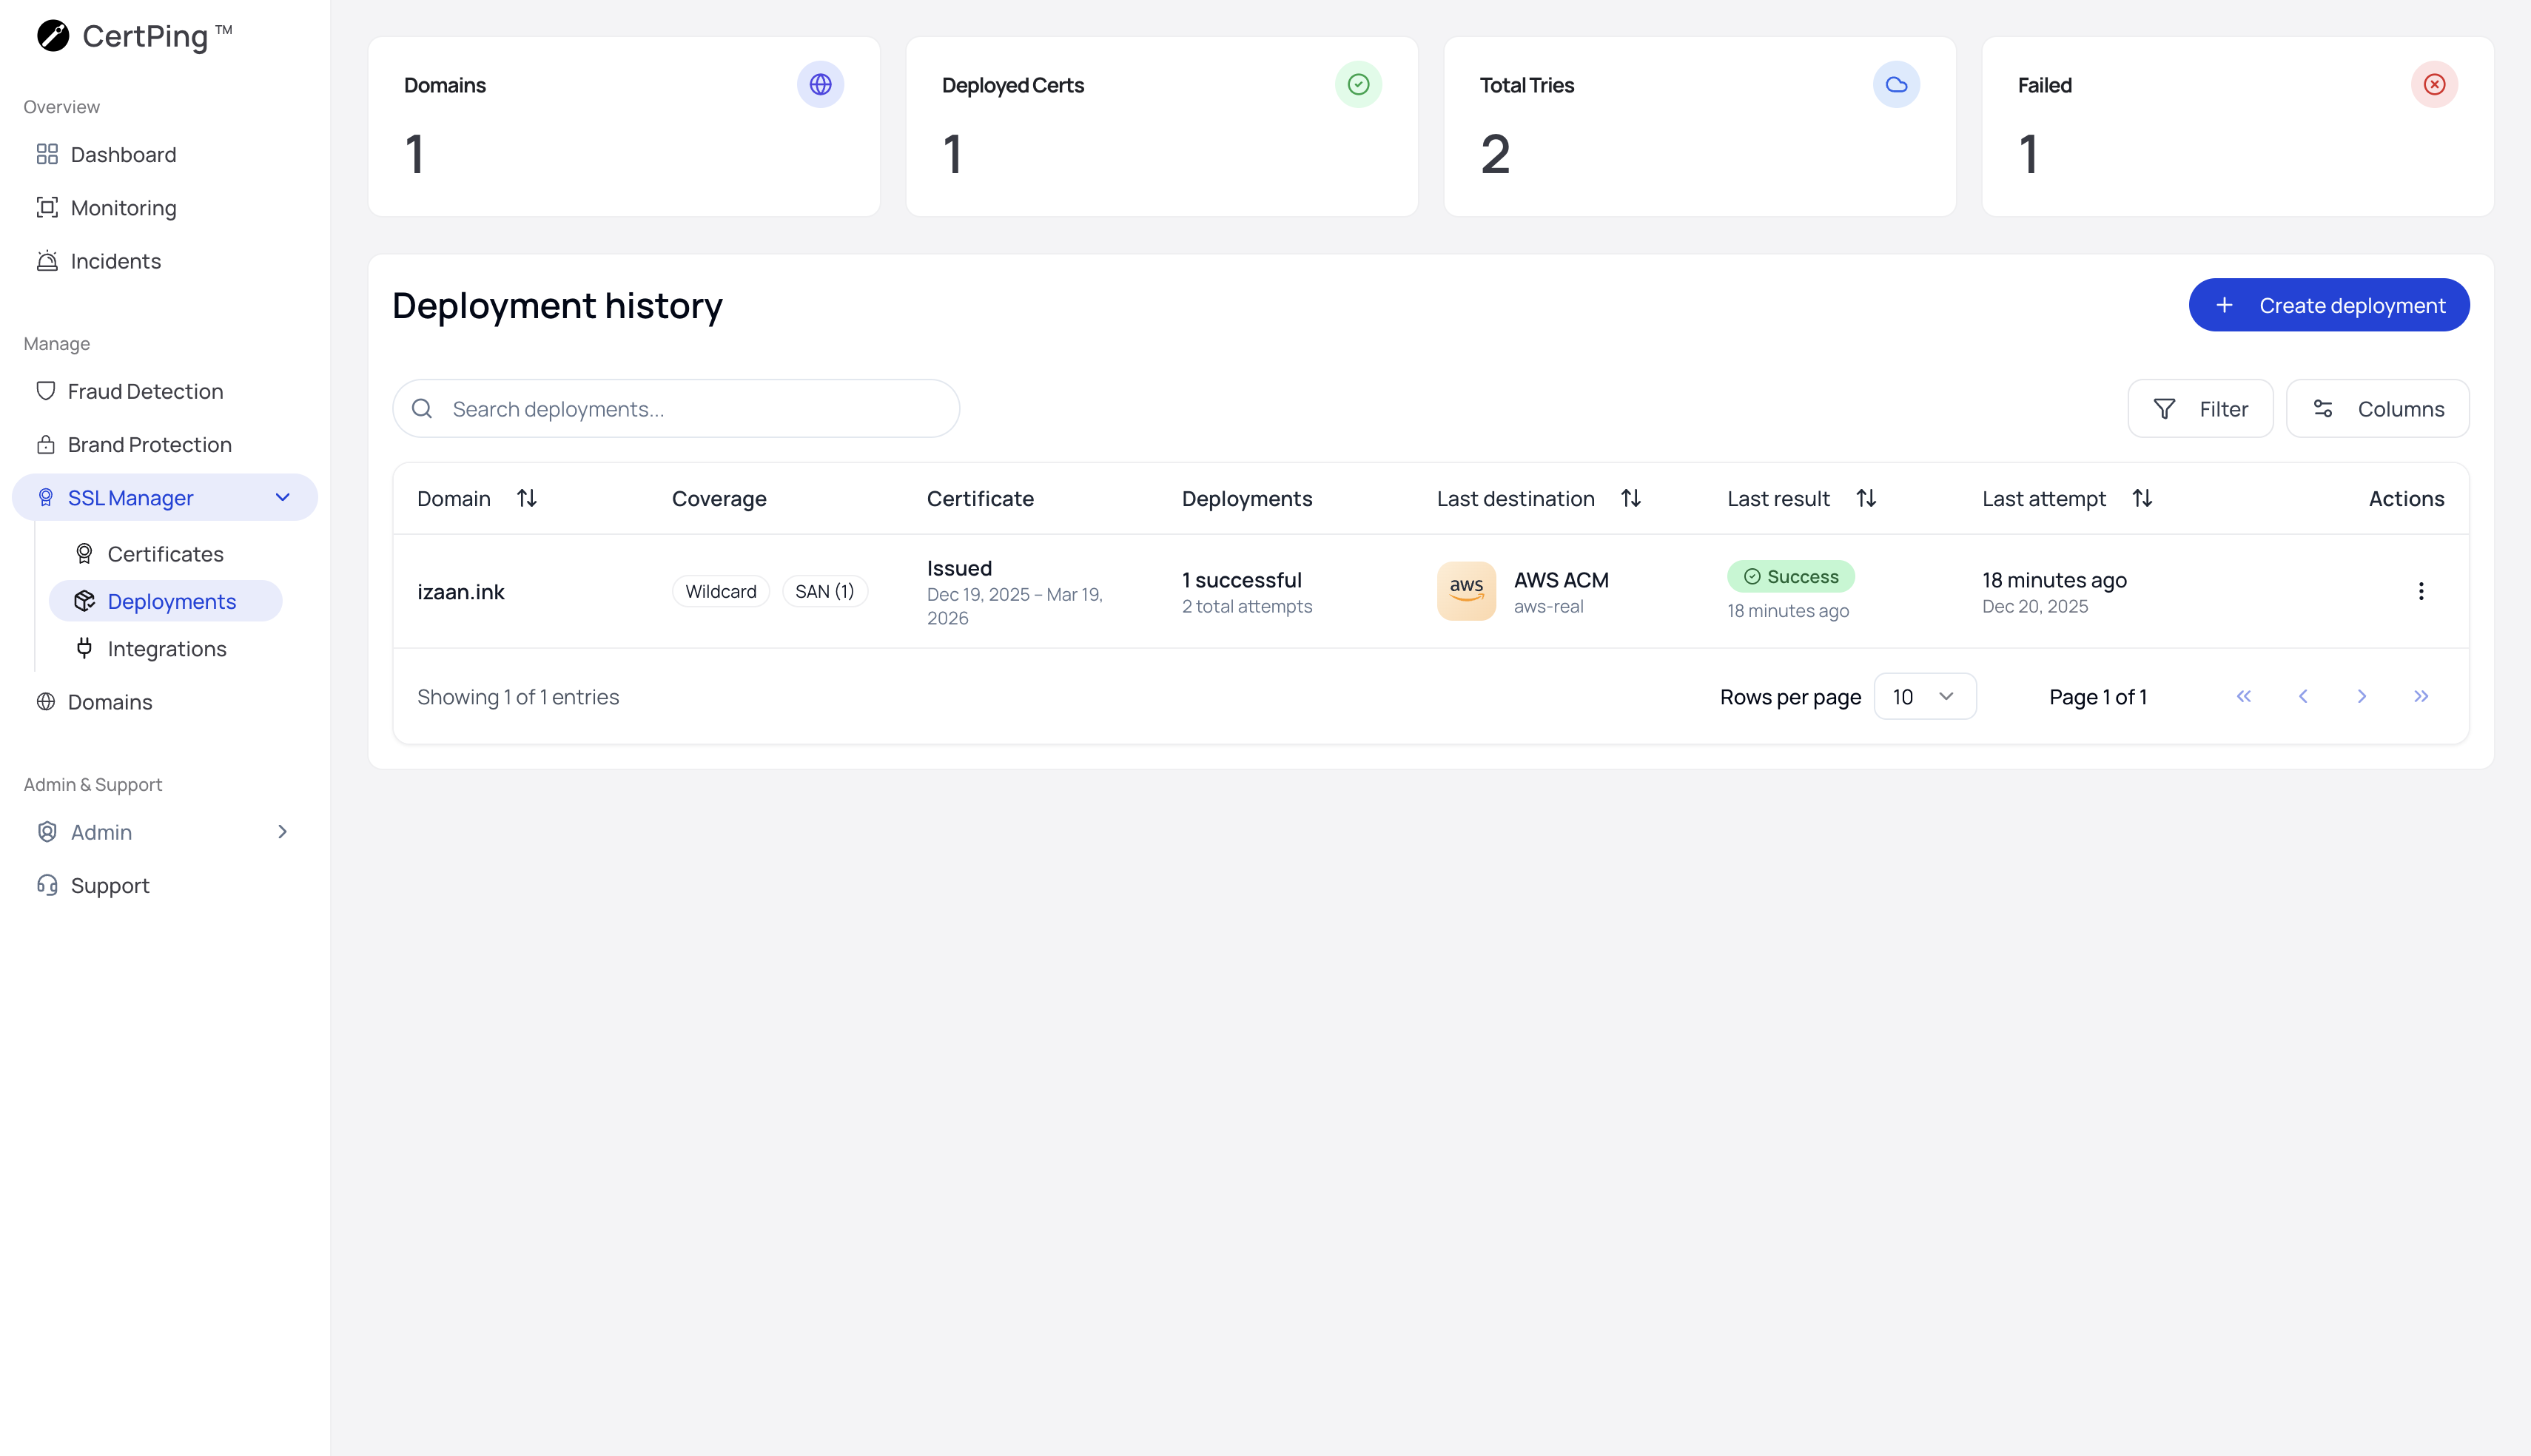Sort by Last attempt column arrows

click(x=2142, y=498)
